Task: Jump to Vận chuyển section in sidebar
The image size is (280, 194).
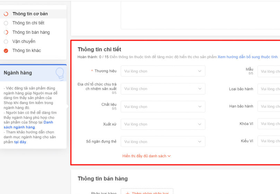Action: click(24, 42)
